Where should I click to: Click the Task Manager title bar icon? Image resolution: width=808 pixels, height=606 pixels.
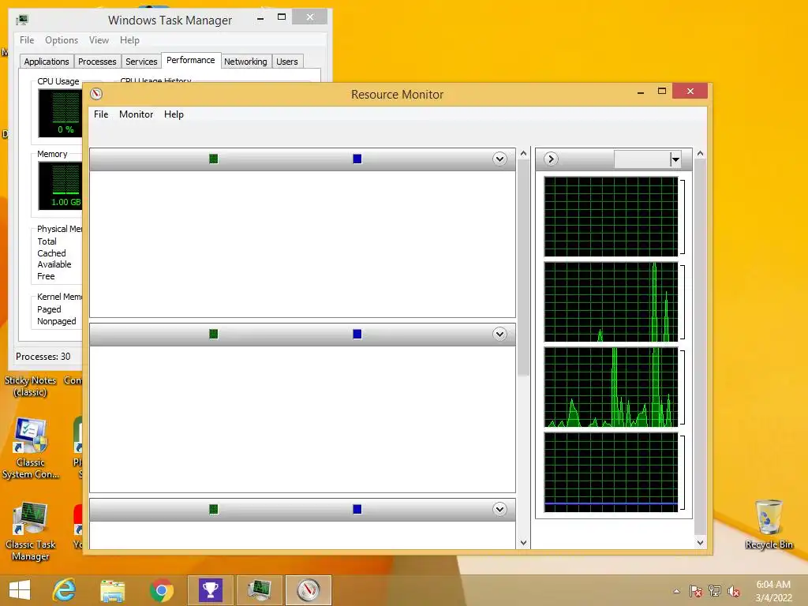21,20
